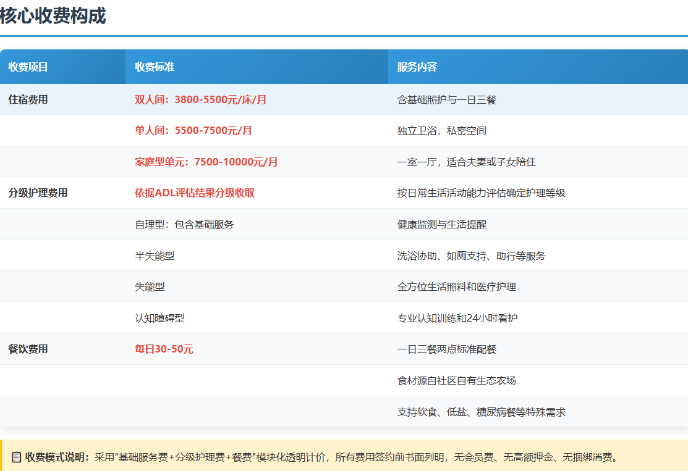688x471 pixels.
Task: Click the 依据ADL评估结果分级收取 text
Action: pos(194,193)
